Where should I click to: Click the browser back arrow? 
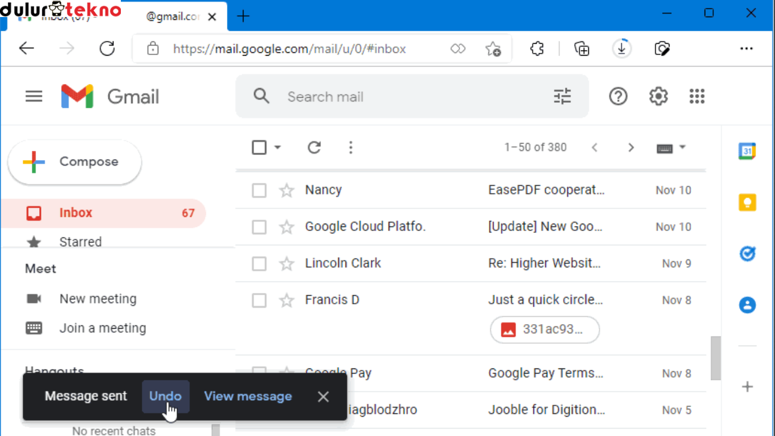27,49
